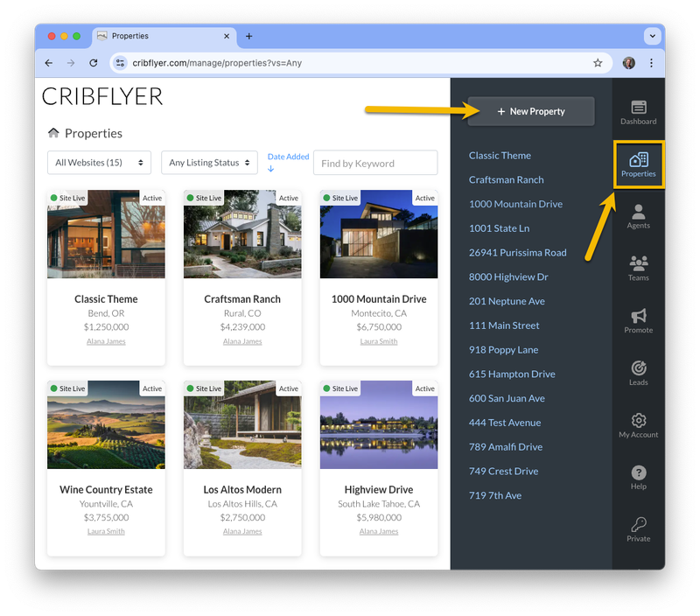The height and width of the screenshot is (616, 700).
Task: Reload the page in the browser
Action: pyautogui.click(x=94, y=63)
